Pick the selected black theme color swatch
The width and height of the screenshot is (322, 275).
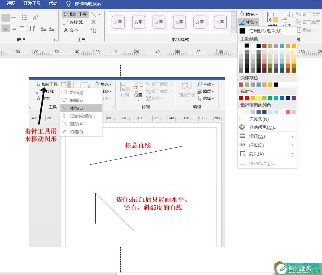[x=247, y=46]
